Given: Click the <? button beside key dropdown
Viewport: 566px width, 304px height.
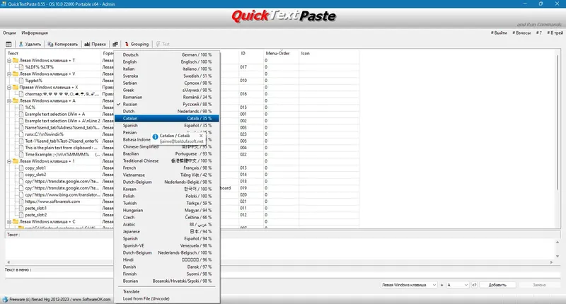Looking at the screenshot, I should coord(474,285).
